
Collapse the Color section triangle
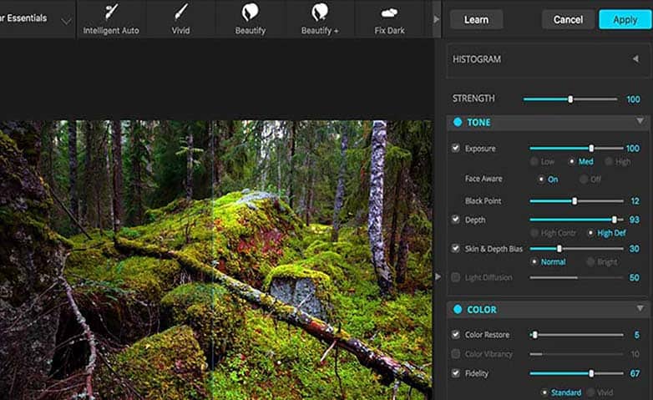pos(640,308)
